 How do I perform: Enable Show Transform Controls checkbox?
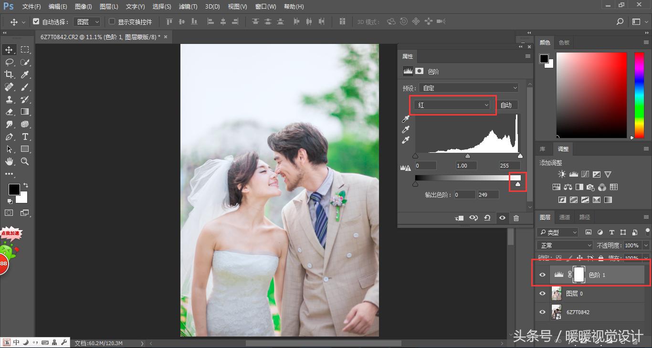[112, 22]
